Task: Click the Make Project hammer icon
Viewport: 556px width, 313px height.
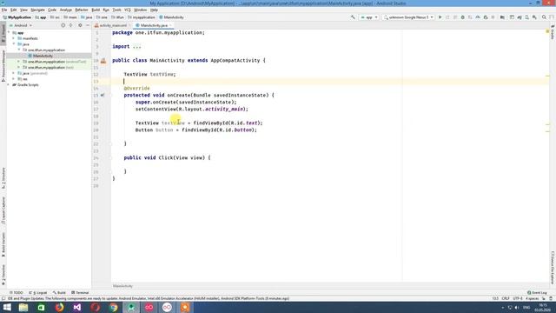Action: click(353, 17)
